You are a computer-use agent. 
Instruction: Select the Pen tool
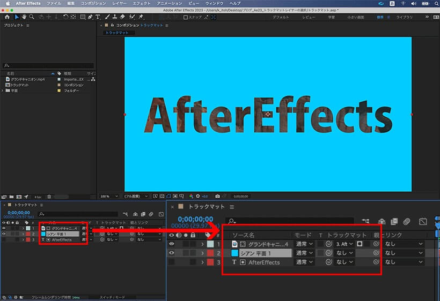[90, 17]
